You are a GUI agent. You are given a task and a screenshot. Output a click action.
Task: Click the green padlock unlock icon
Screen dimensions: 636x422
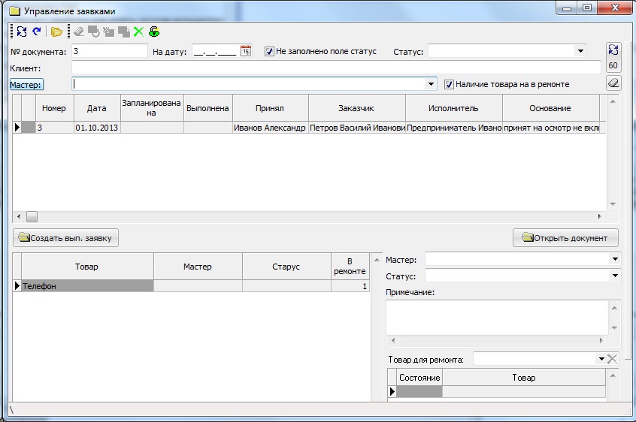click(154, 32)
